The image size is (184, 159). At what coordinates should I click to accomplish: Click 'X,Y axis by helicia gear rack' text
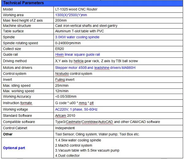77,61
